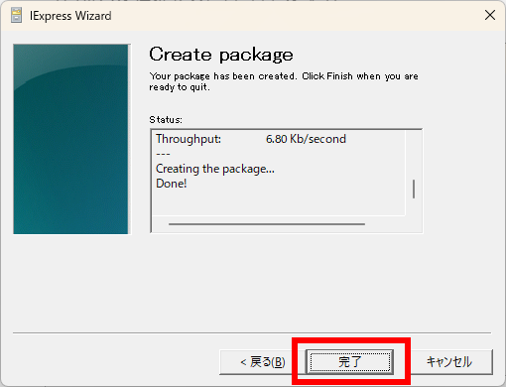506x387 pixels.
Task: Click the package created description text
Action: [x=284, y=81]
